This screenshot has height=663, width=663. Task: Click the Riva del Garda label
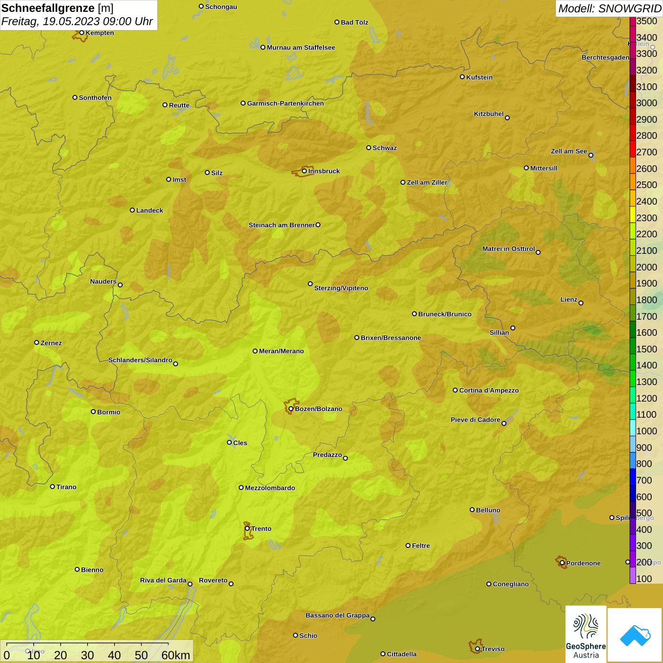point(163,580)
